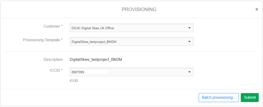Open Batch provisioning

tap(219, 98)
